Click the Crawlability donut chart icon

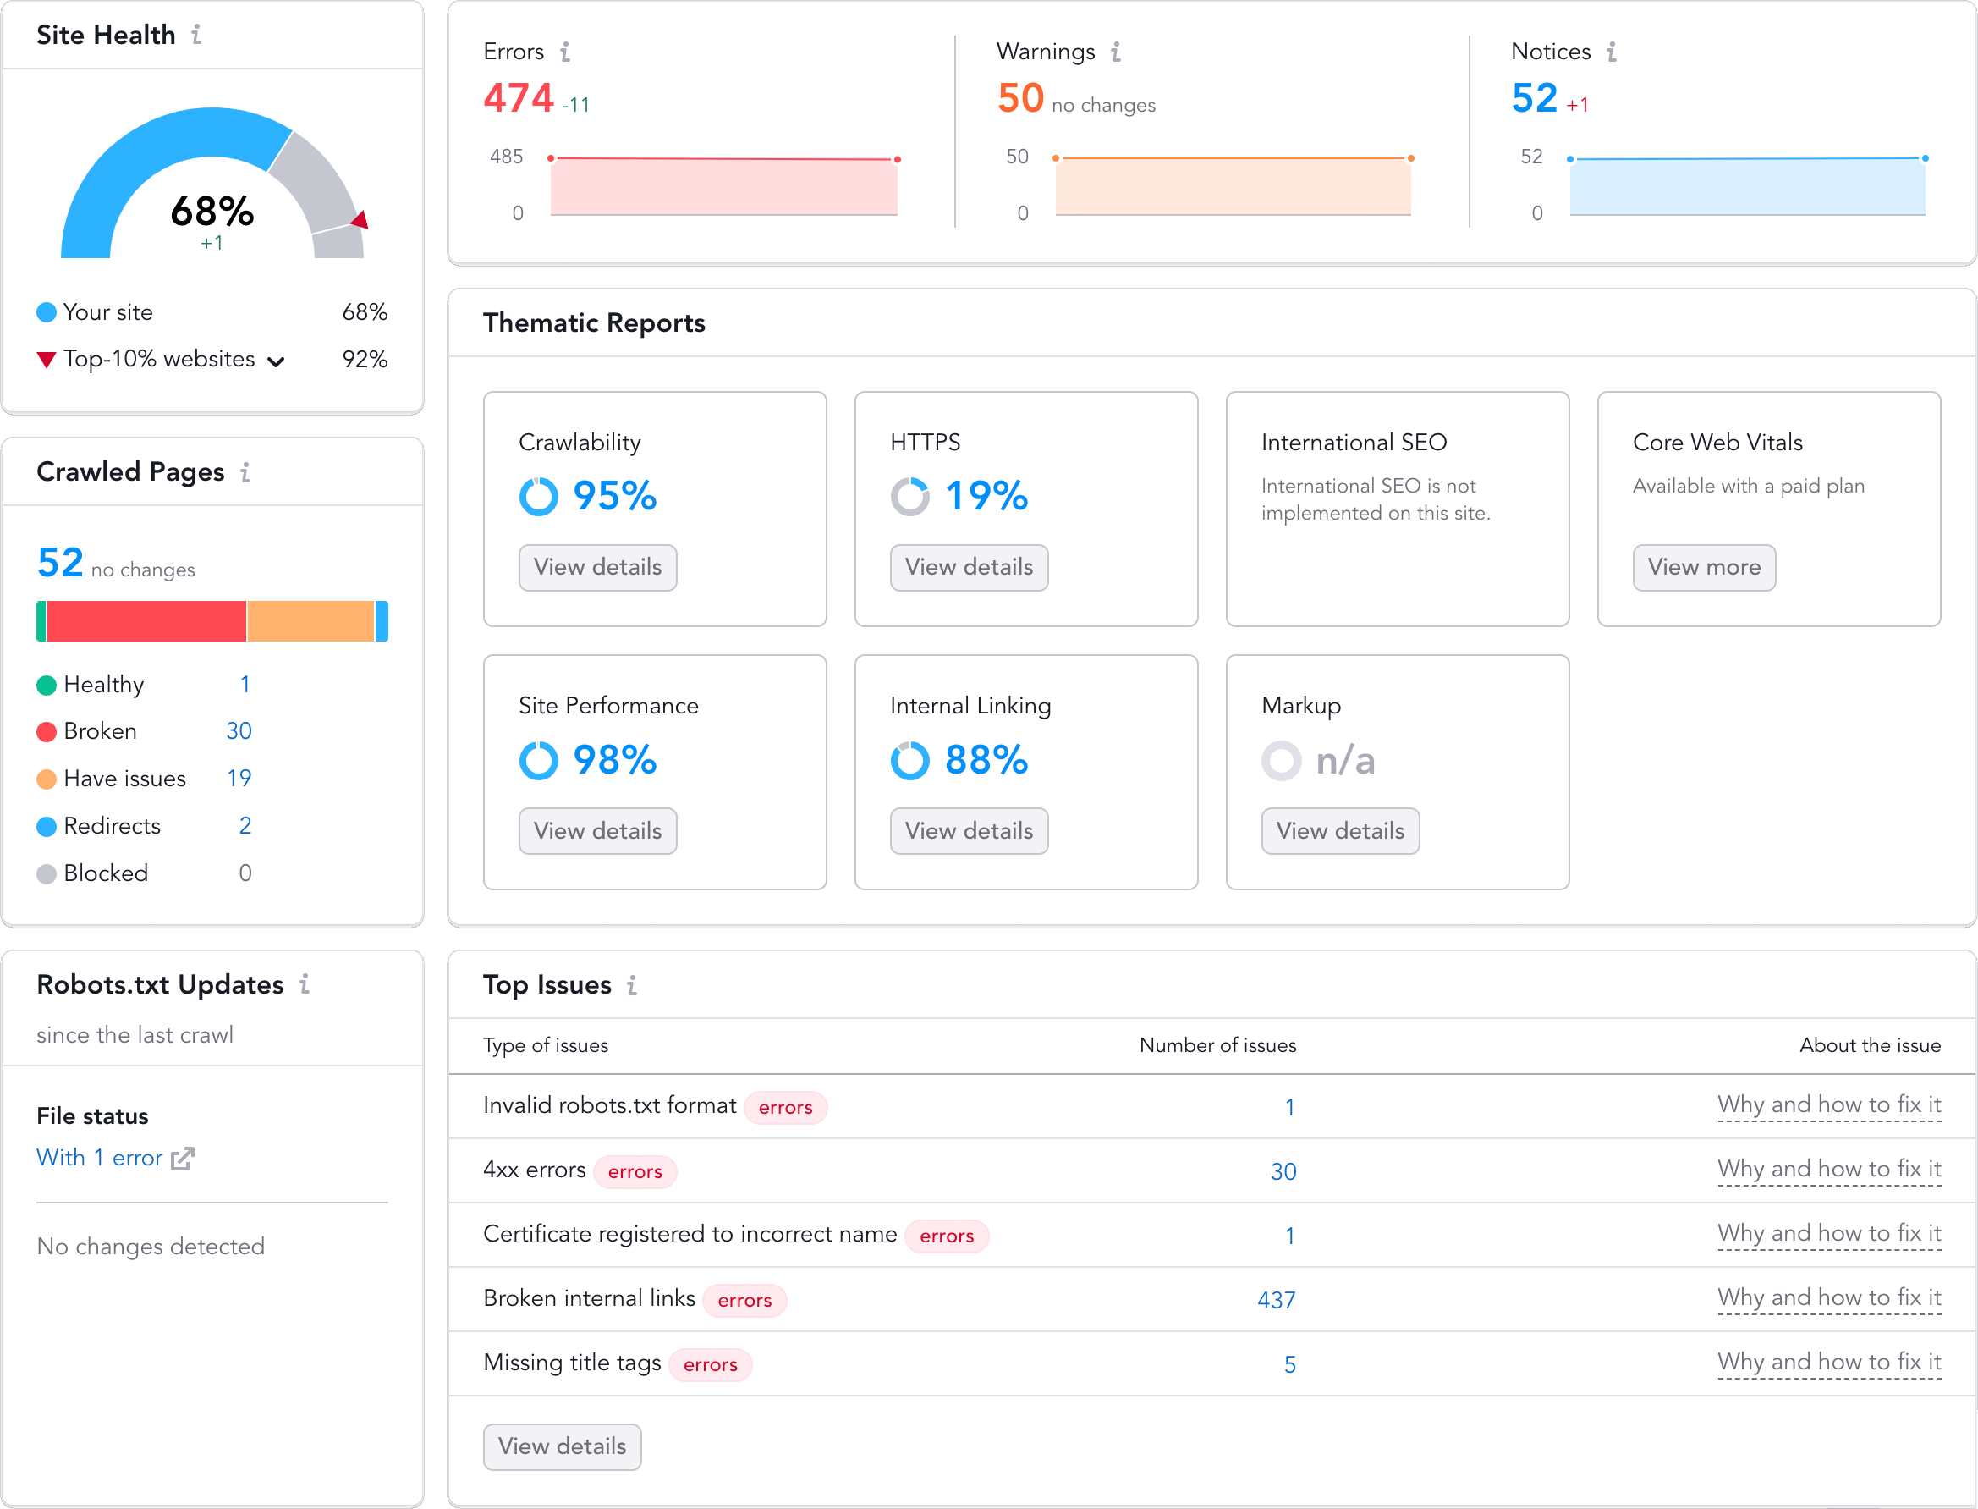539,497
